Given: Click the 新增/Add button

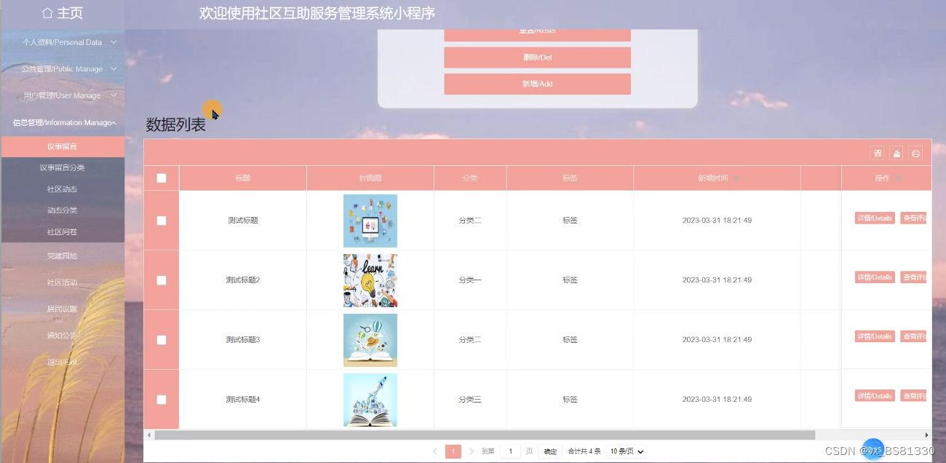Looking at the screenshot, I should (537, 84).
